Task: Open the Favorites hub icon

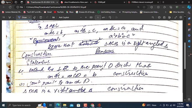Action: 165,7
